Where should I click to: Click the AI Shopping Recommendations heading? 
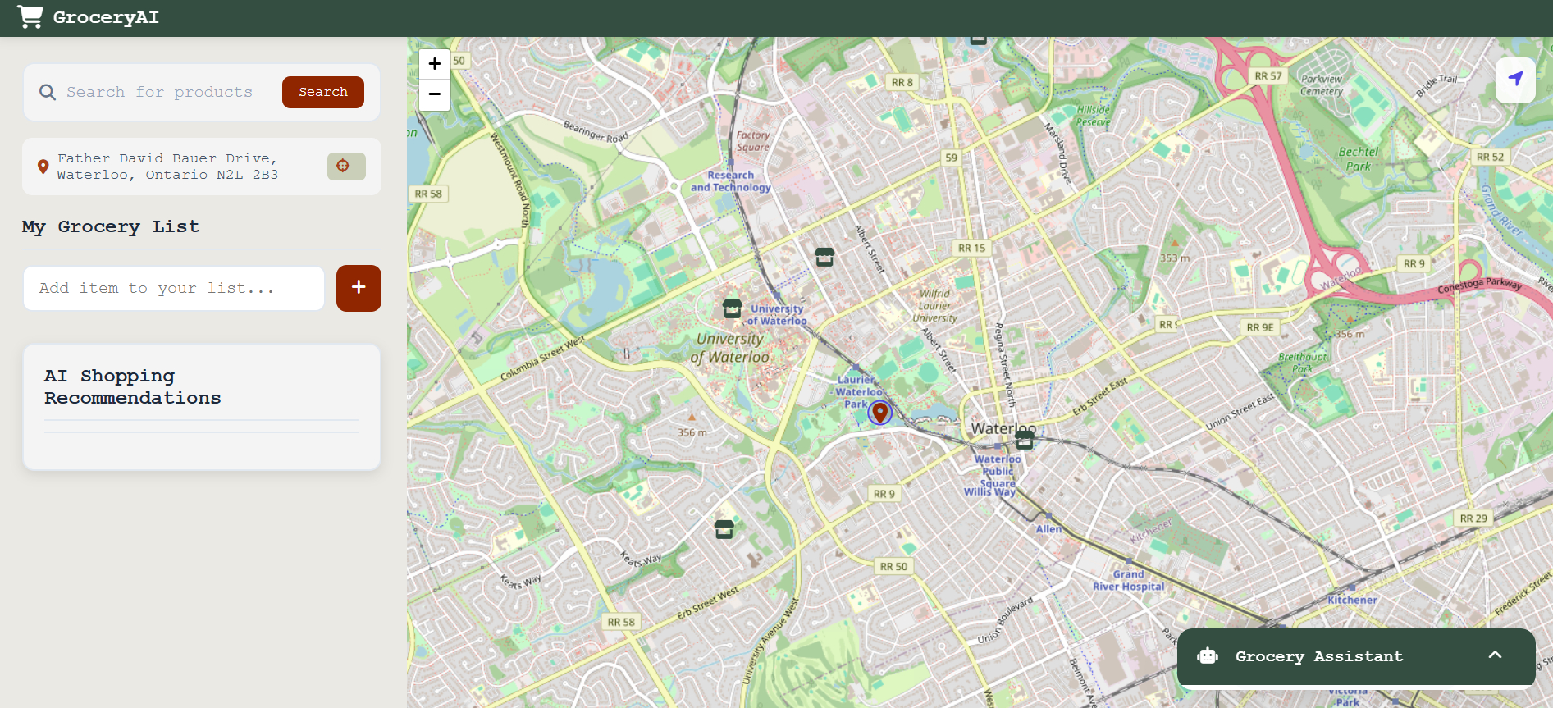coord(133,386)
